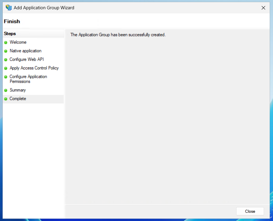Click green status dot beside Complete
Image resolution: width=273 pixels, height=221 pixels.
point(6,99)
